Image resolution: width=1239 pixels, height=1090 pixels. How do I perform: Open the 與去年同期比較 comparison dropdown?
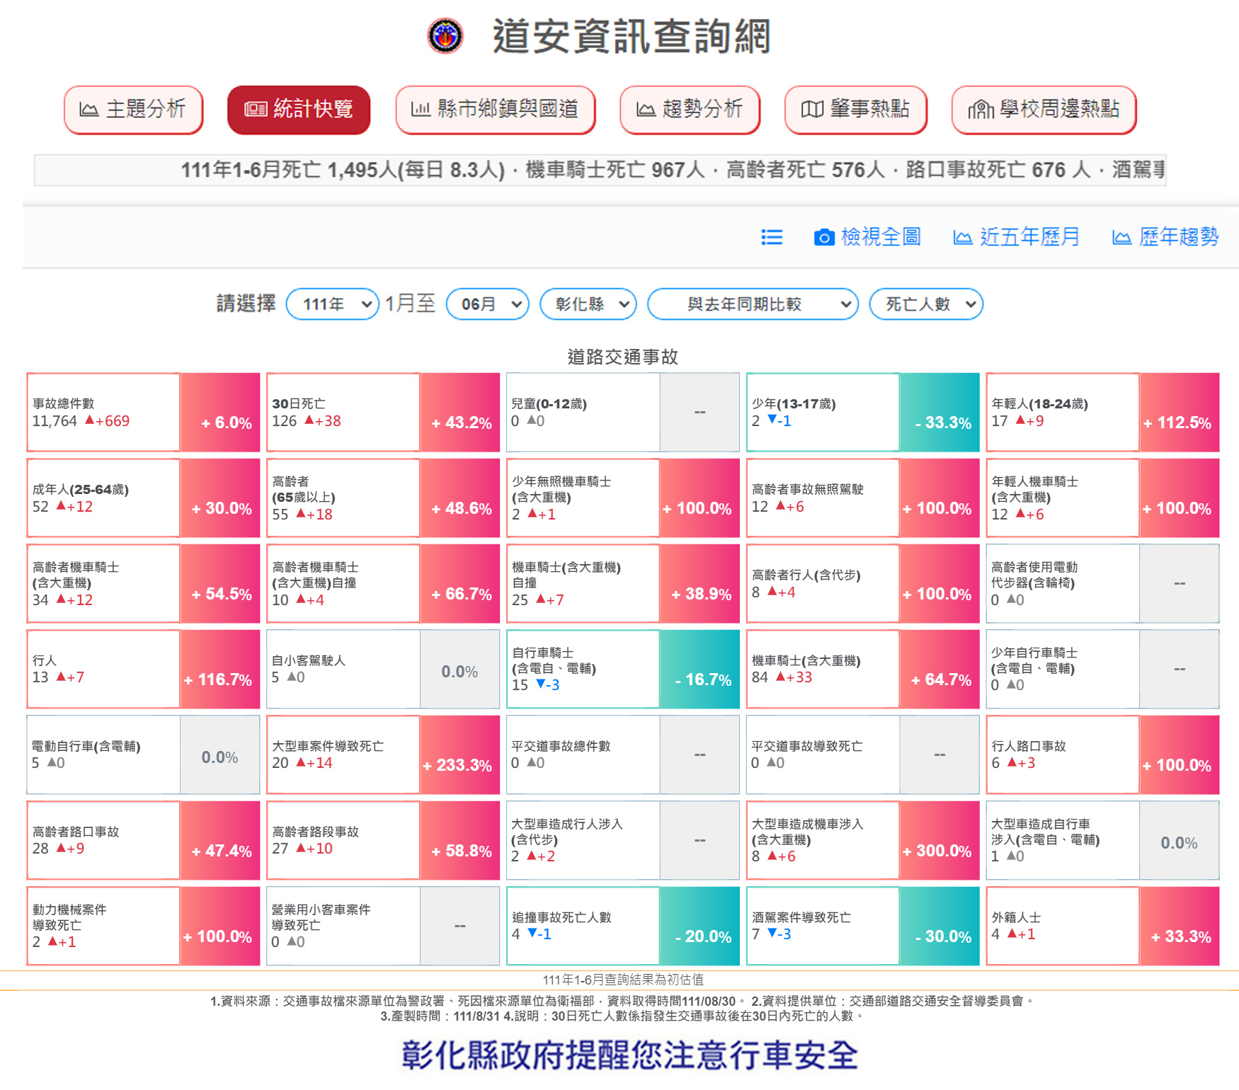[753, 304]
